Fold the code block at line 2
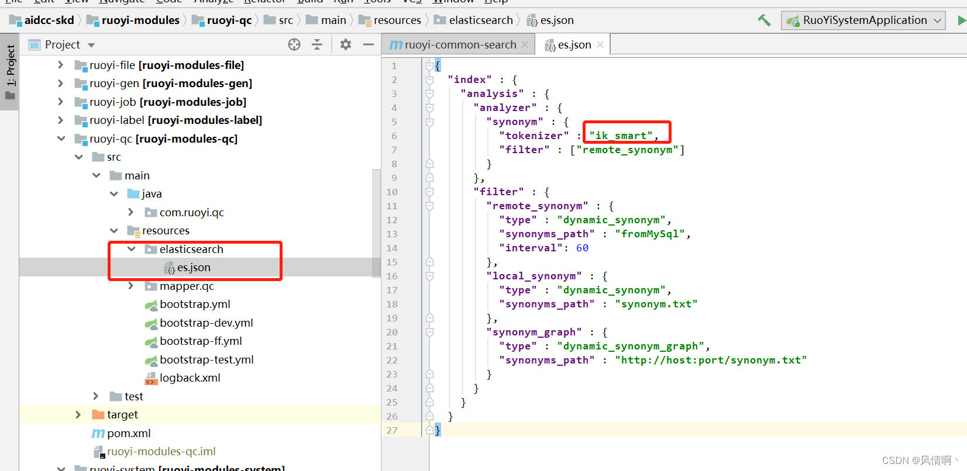 point(429,79)
